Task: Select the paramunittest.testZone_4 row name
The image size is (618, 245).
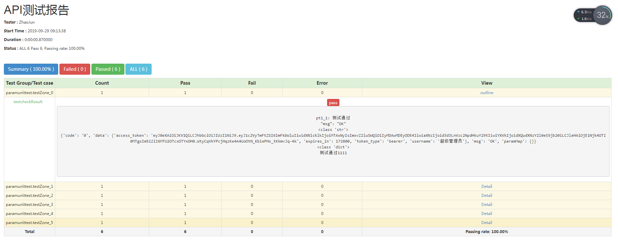Action: point(29,214)
